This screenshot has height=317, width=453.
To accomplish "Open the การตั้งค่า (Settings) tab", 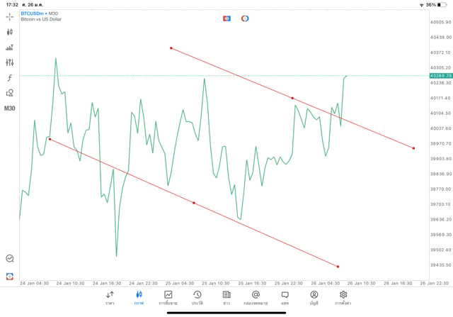I will click(x=343, y=297).
